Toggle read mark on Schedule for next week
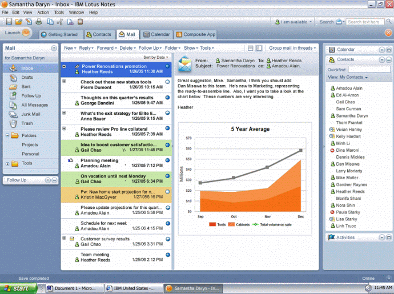 tap(168, 223)
